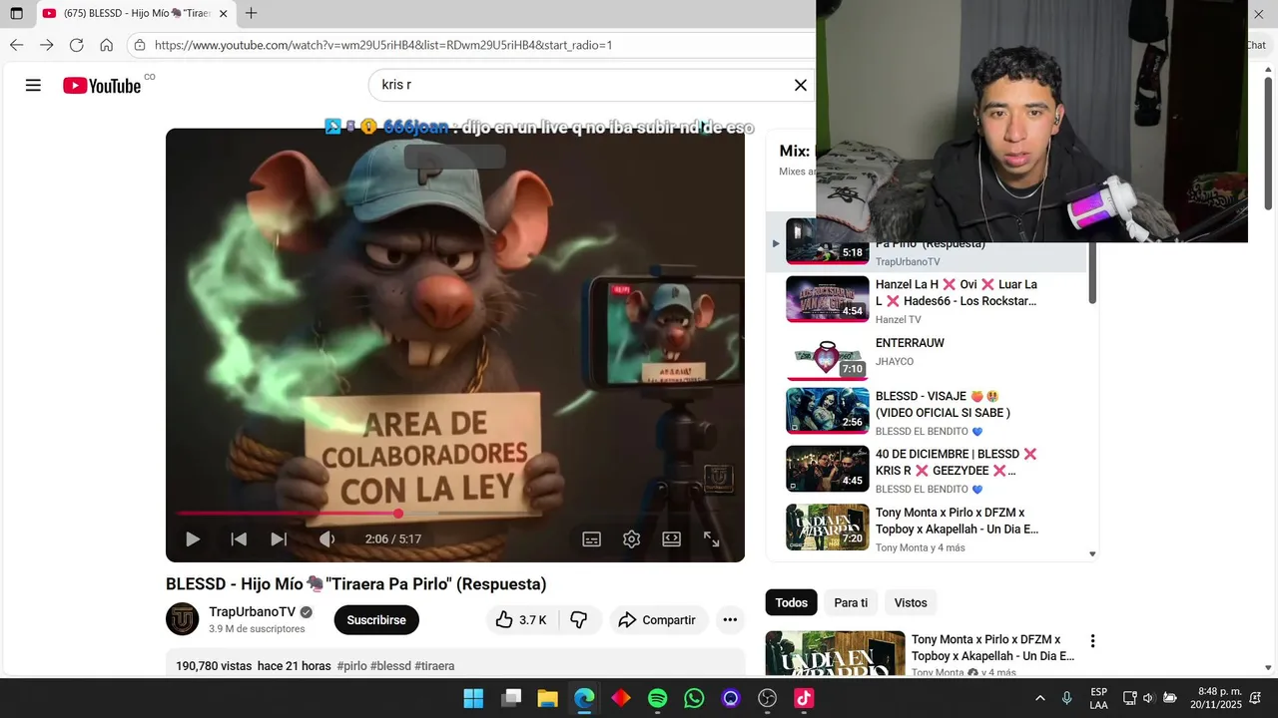
Task: Switch to Microsoft Edge on taskbar
Action: point(584,698)
